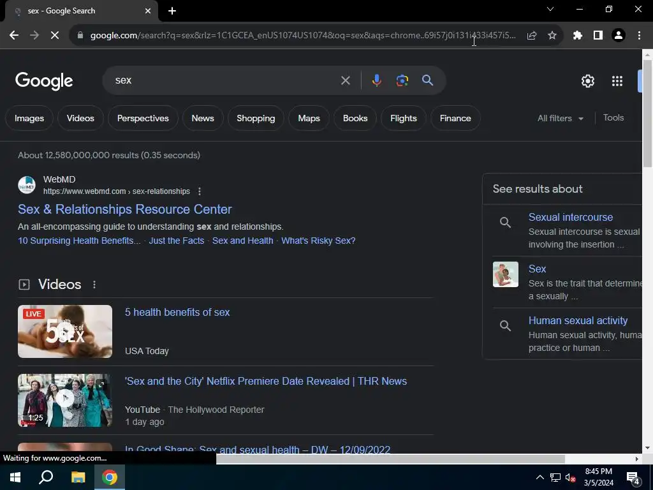Open the Flights filter
This screenshot has height=490, width=653.
coord(404,118)
